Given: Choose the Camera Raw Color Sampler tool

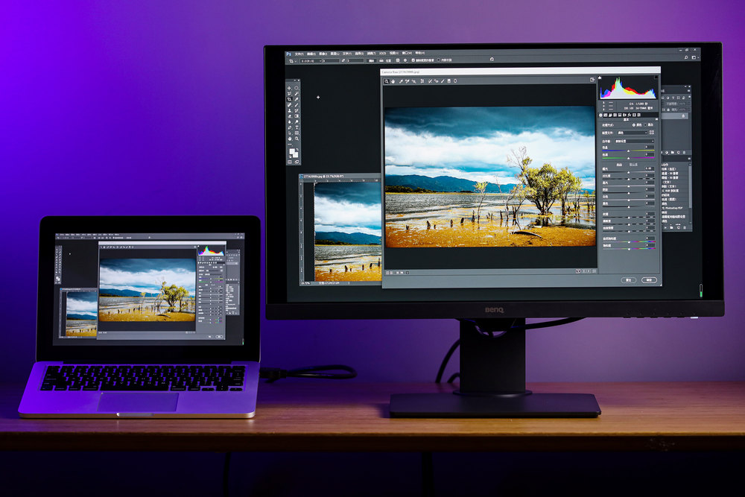Looking at the screenshot, I should (x=408, y=81).
